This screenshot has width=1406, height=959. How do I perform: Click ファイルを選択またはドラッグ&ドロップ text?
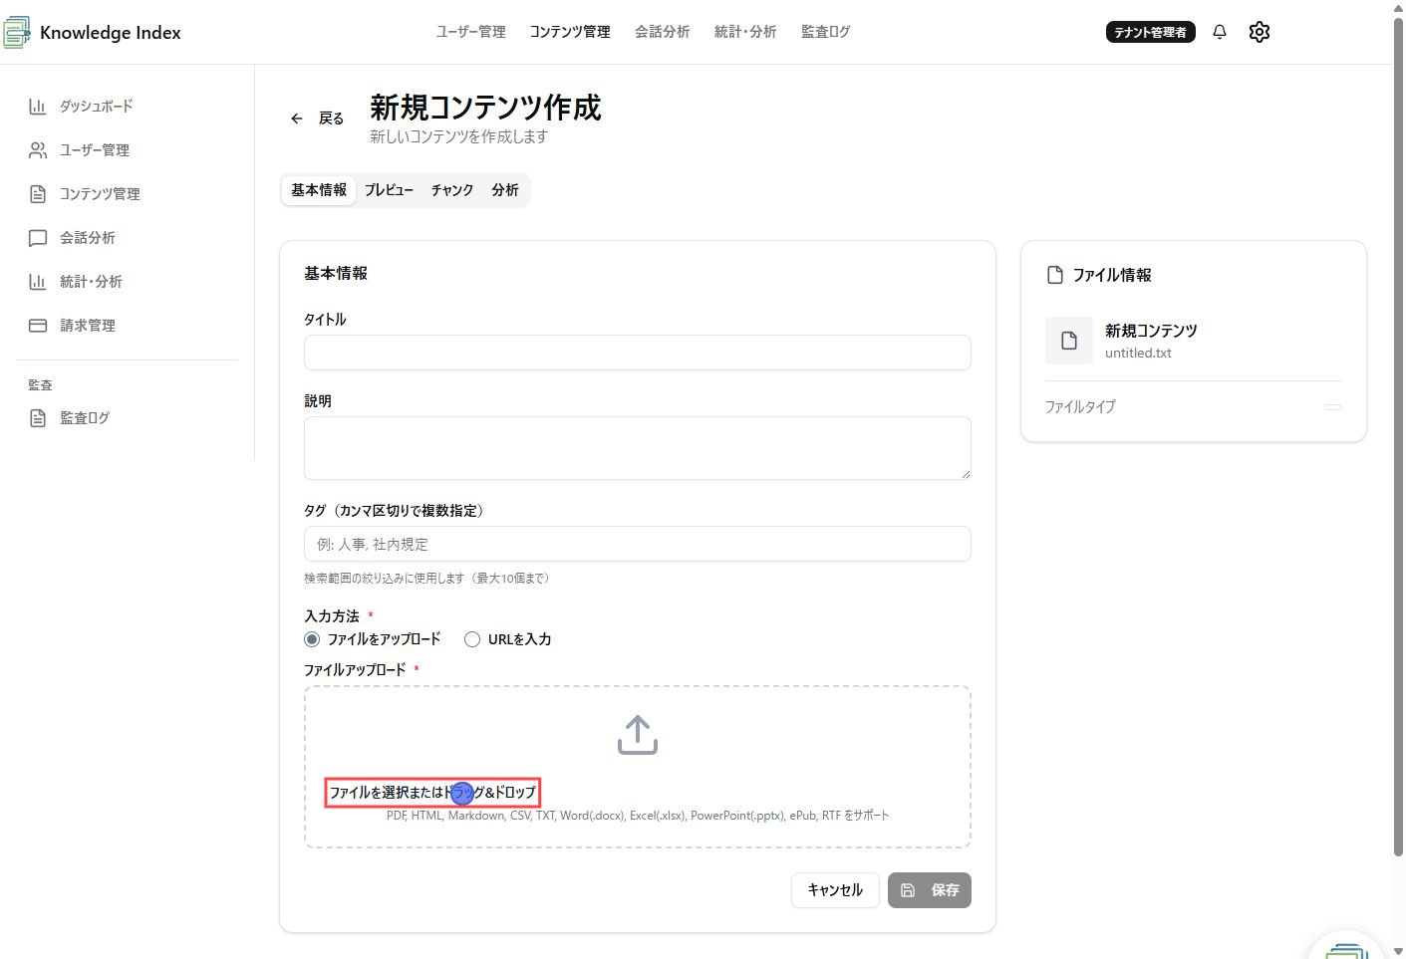point(432,793)
